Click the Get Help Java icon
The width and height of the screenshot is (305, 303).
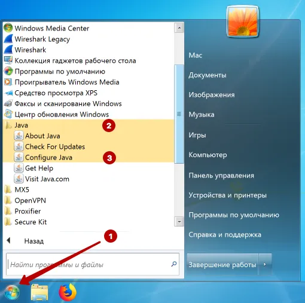[19, 168]
